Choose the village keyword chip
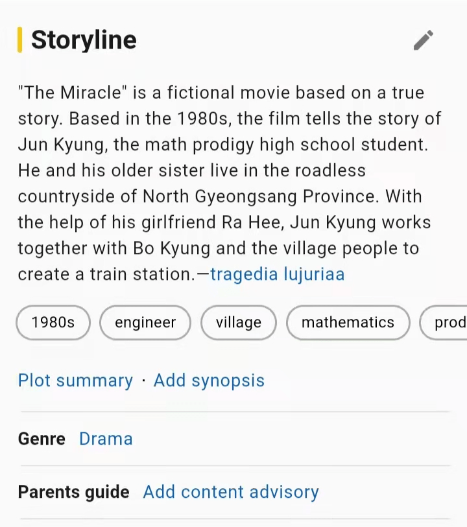The image size is (467, 527). coord(239,322)
